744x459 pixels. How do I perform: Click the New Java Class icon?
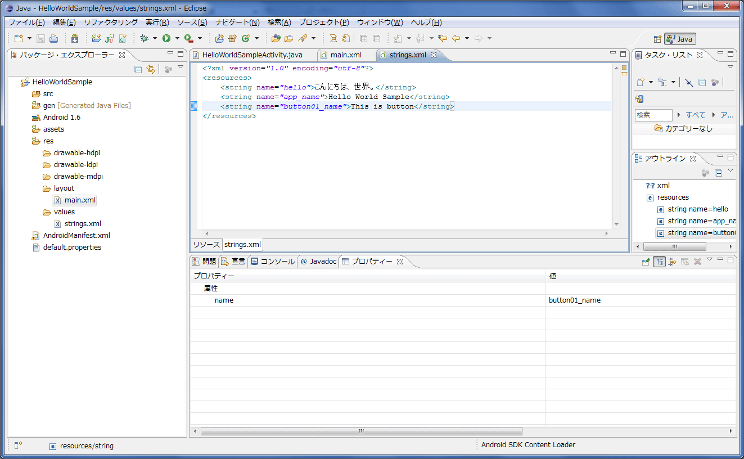[x=246, y=38]
